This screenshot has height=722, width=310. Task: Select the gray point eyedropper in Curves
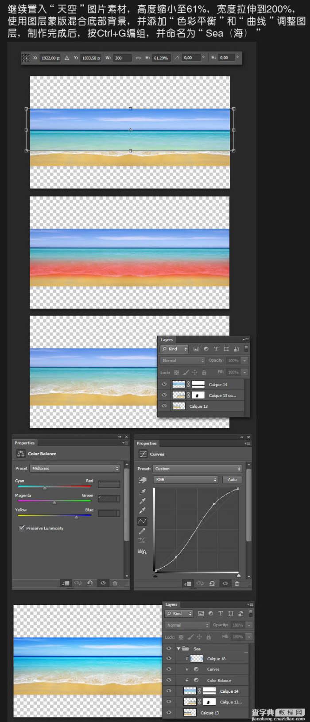point(142,501)
